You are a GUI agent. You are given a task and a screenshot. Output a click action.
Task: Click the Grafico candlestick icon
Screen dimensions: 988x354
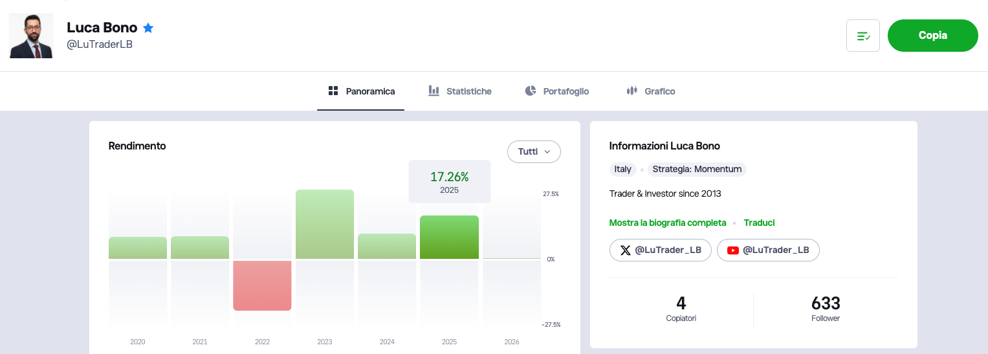click(x=632, y=91)
